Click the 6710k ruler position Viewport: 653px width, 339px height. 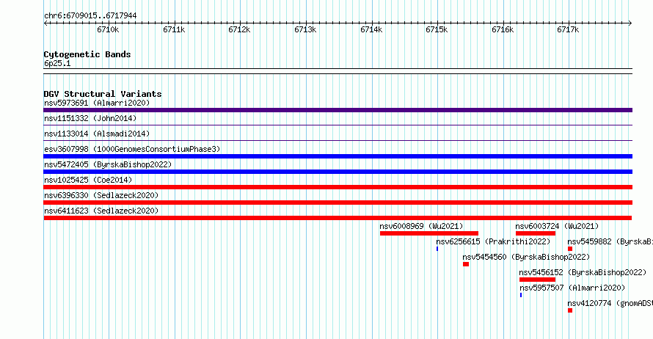coord(108,29)
